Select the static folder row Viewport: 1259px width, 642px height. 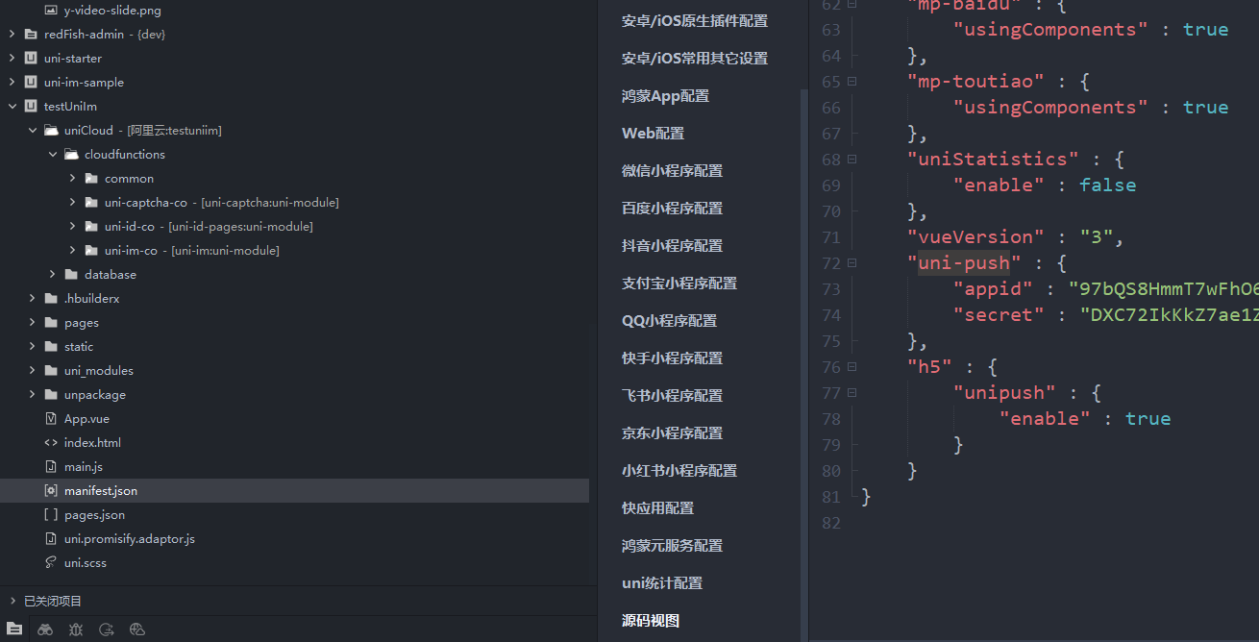[x=294, y=346]
